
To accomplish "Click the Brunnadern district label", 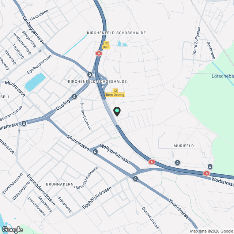I will tap(60, 184).
